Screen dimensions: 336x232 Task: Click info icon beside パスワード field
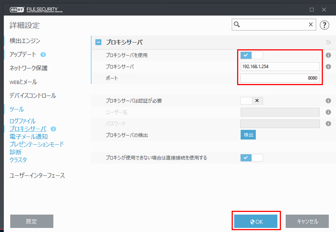(328, 123)
